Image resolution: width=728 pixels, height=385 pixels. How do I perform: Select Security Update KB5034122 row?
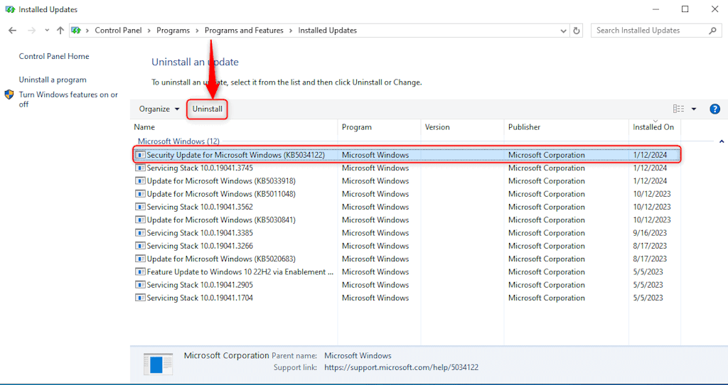point(407,155)
